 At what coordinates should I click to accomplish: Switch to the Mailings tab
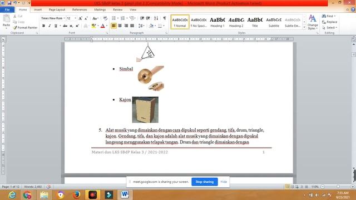click(100, 10)
